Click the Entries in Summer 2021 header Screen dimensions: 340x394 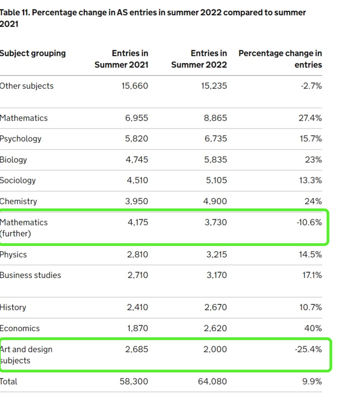coord(122,59)
